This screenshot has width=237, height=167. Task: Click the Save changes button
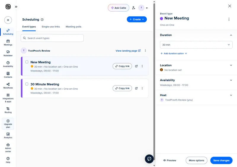[x=221, y=160]
